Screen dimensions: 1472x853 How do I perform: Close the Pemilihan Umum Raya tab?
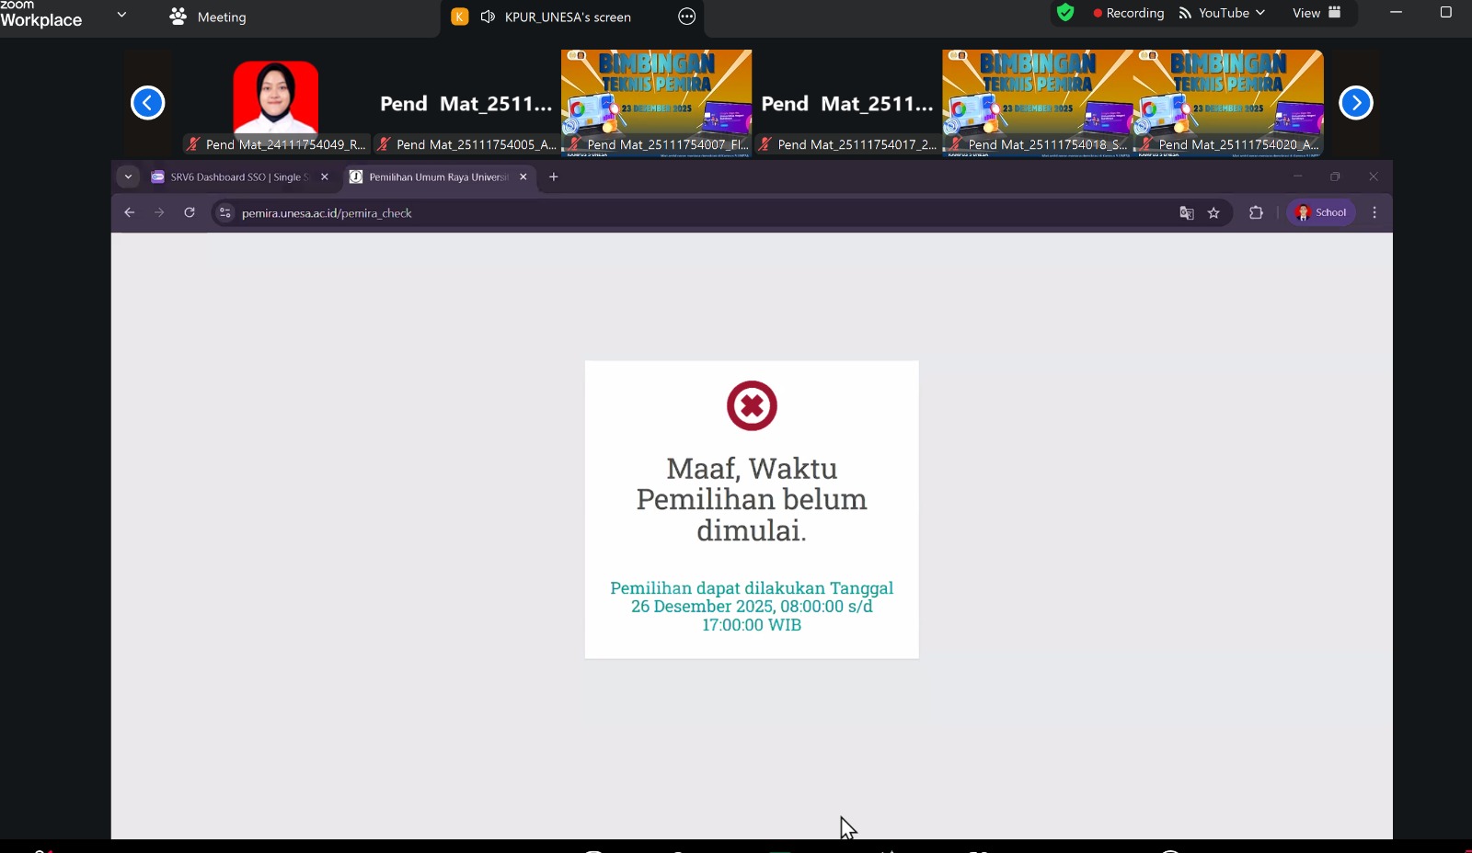pyautogui.click(x=523, y=176)
